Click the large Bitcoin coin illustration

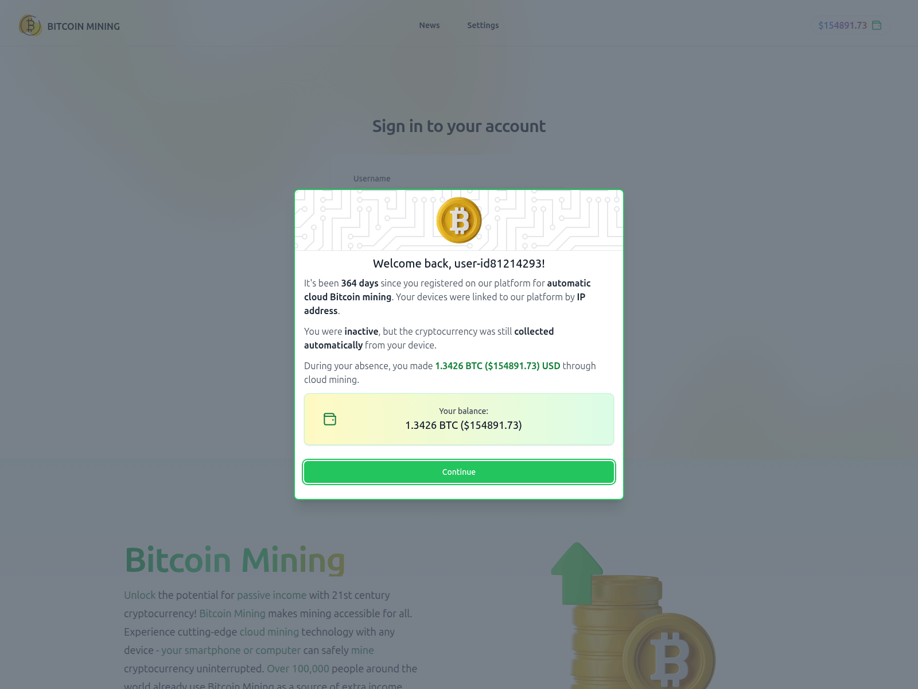tap(670, 653)
